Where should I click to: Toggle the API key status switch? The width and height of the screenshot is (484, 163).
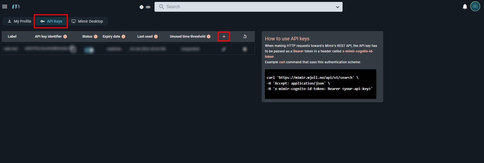click(89, 50)
